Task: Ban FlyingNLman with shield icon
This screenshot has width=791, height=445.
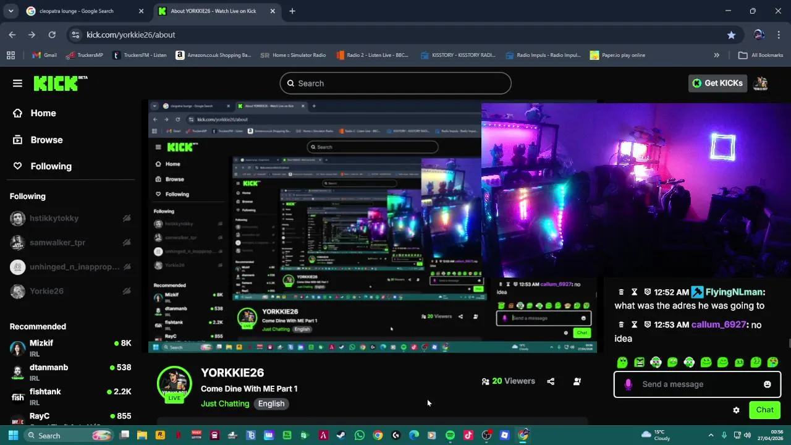Action: click(648, 292)
